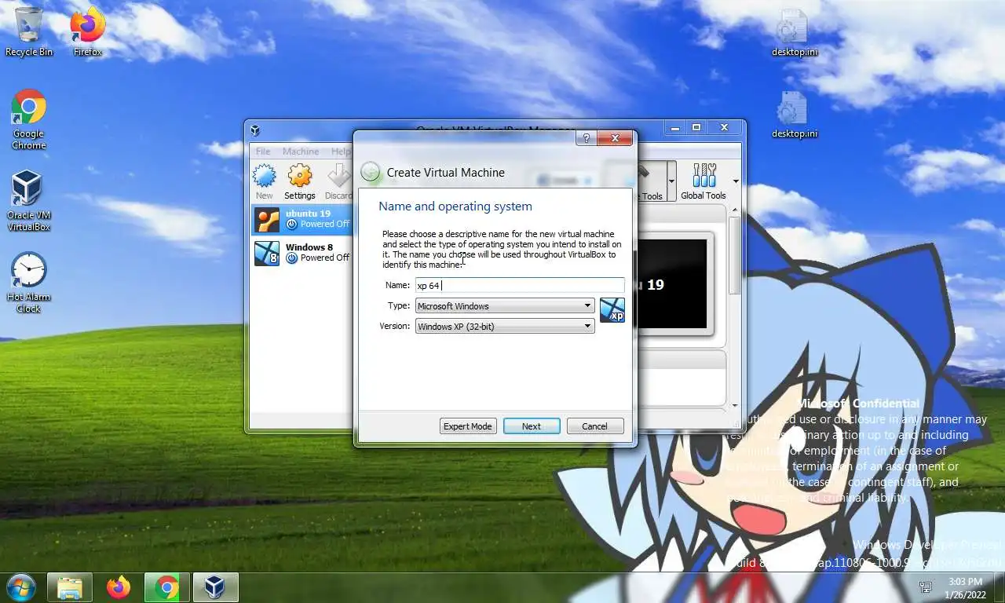Click the Expert Mode button
Viewport: 1005px width, 603px height.
pos(468,426)
